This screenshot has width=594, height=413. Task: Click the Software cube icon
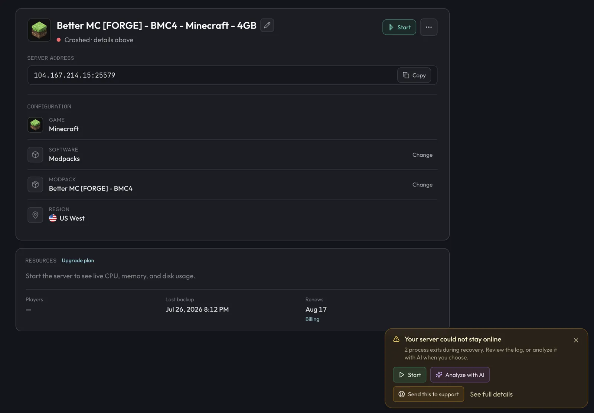[x=35, y=155]
